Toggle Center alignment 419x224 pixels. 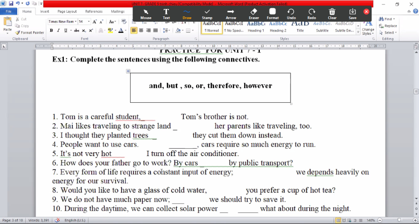coord(141,30)
